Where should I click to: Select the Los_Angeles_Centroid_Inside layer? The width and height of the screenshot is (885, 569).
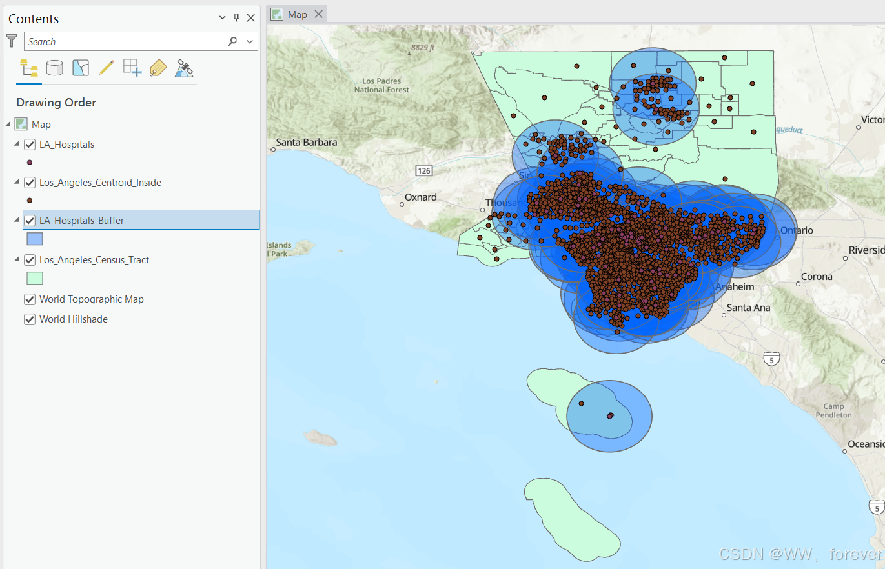(x=100, y=182)
